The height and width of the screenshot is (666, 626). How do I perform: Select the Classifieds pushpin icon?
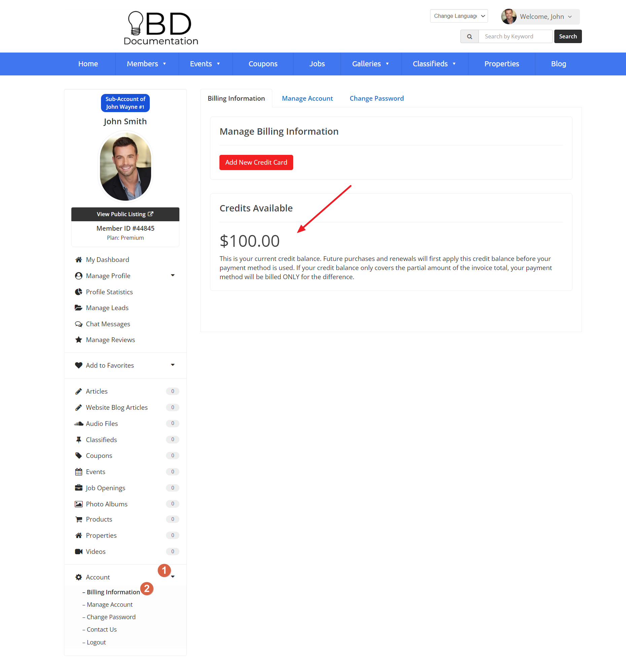click(x=79, y=439)
